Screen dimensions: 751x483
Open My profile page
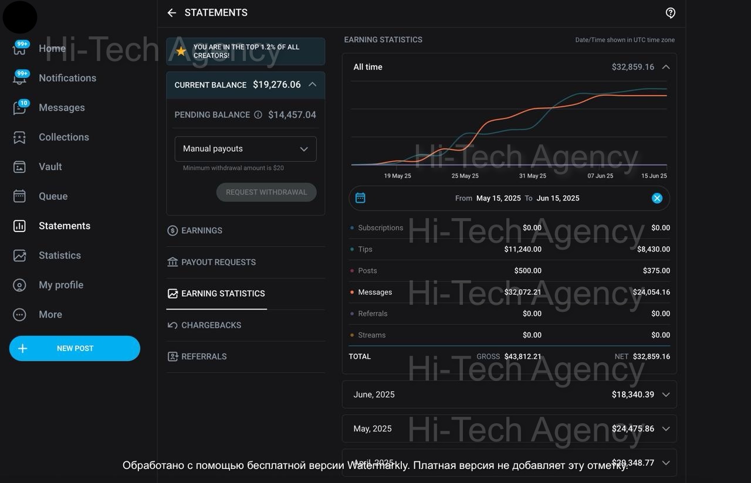pos(61,285)
